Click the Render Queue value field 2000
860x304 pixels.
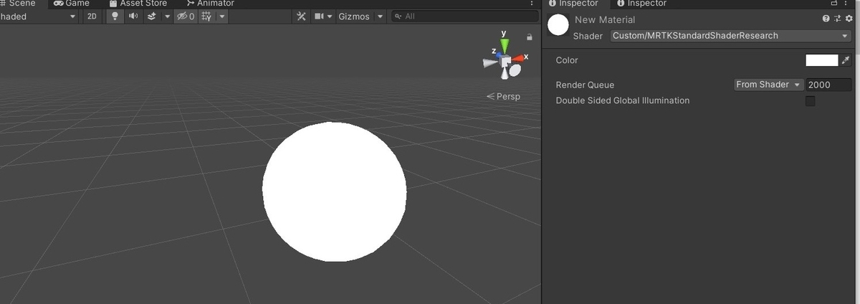829,85
